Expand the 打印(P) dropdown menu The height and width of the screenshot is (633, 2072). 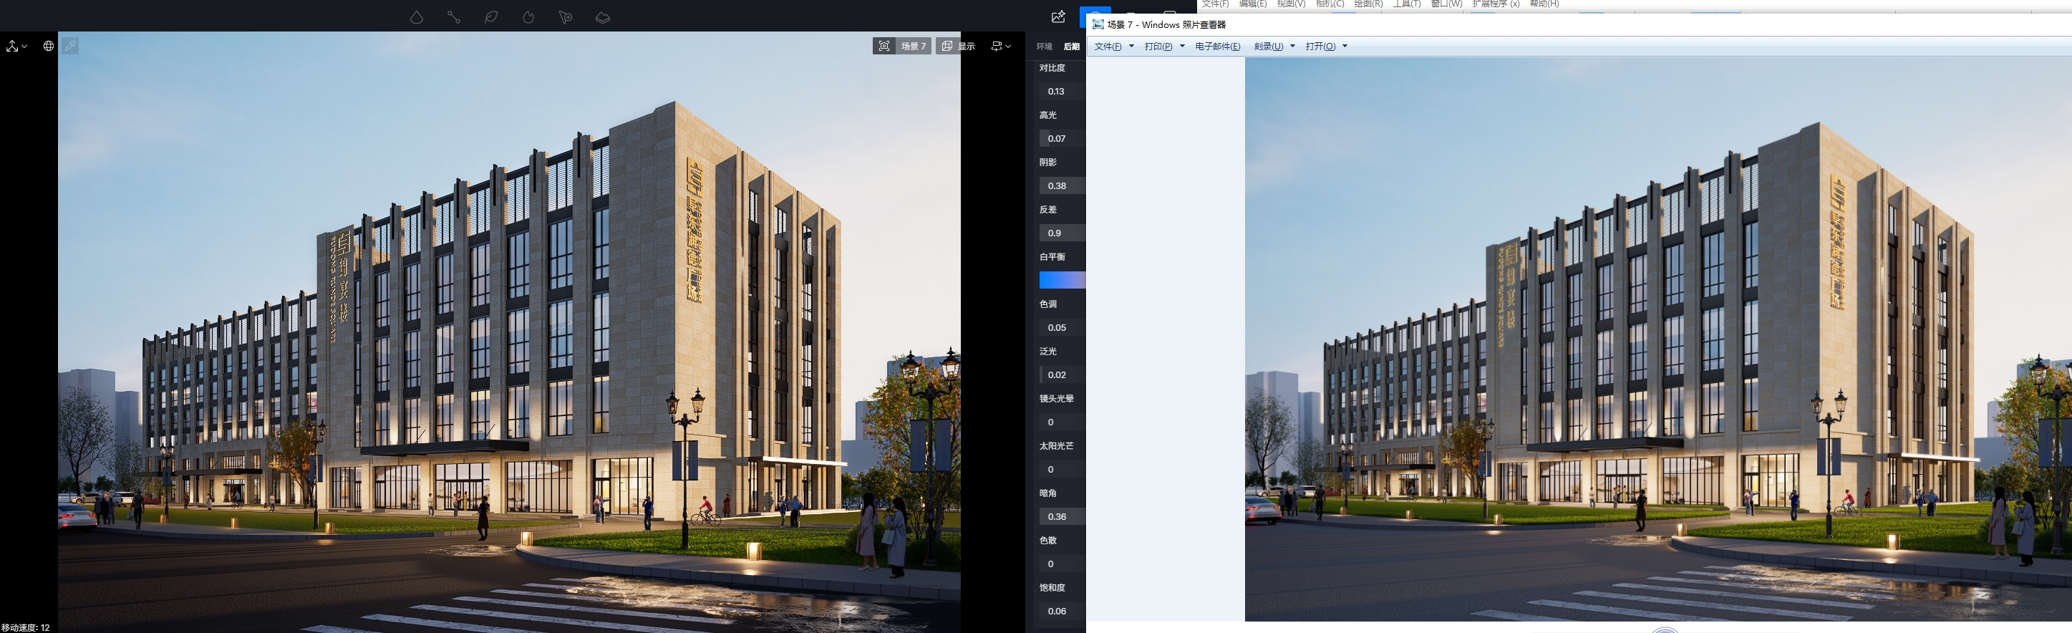pos(1164,47)
